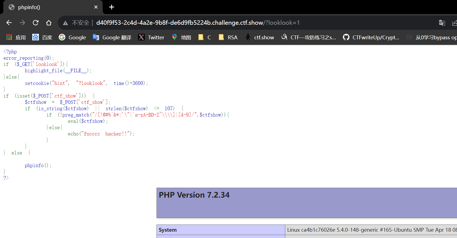Click the Linux system info table cell

tap(371, 230)
